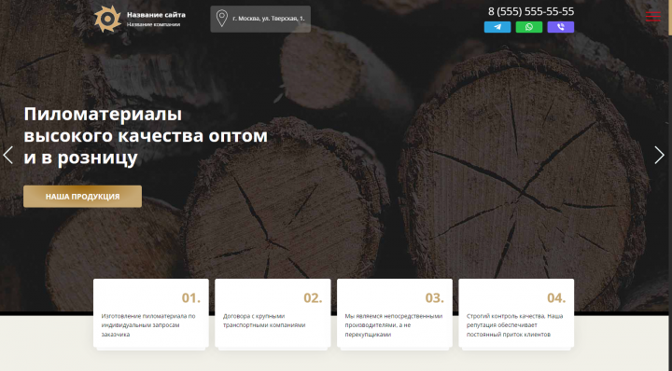Click the Название компании subtitle
Screen dimensions: 672x371
pos(153,24)
